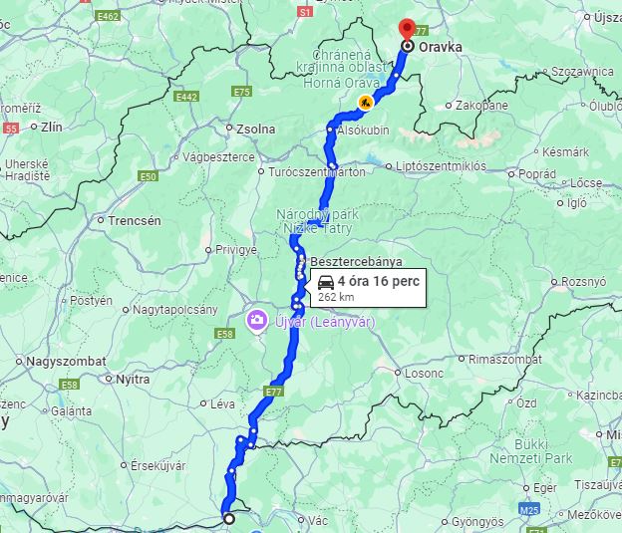Open the Újvár (Leányvár) camera attraction marker

tap(256, 320)
